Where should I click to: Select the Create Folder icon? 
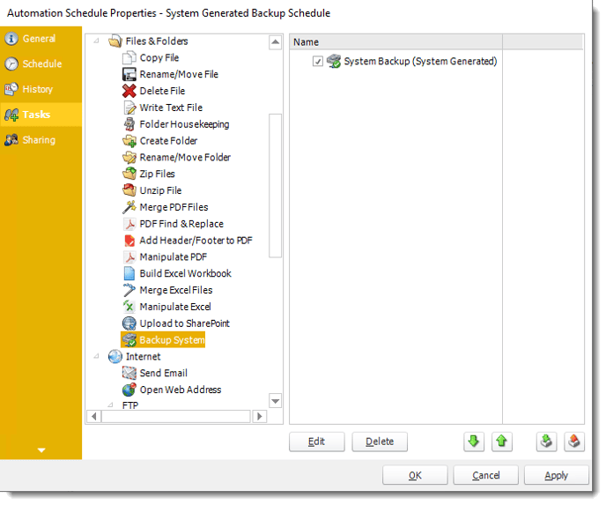(129, 141)
